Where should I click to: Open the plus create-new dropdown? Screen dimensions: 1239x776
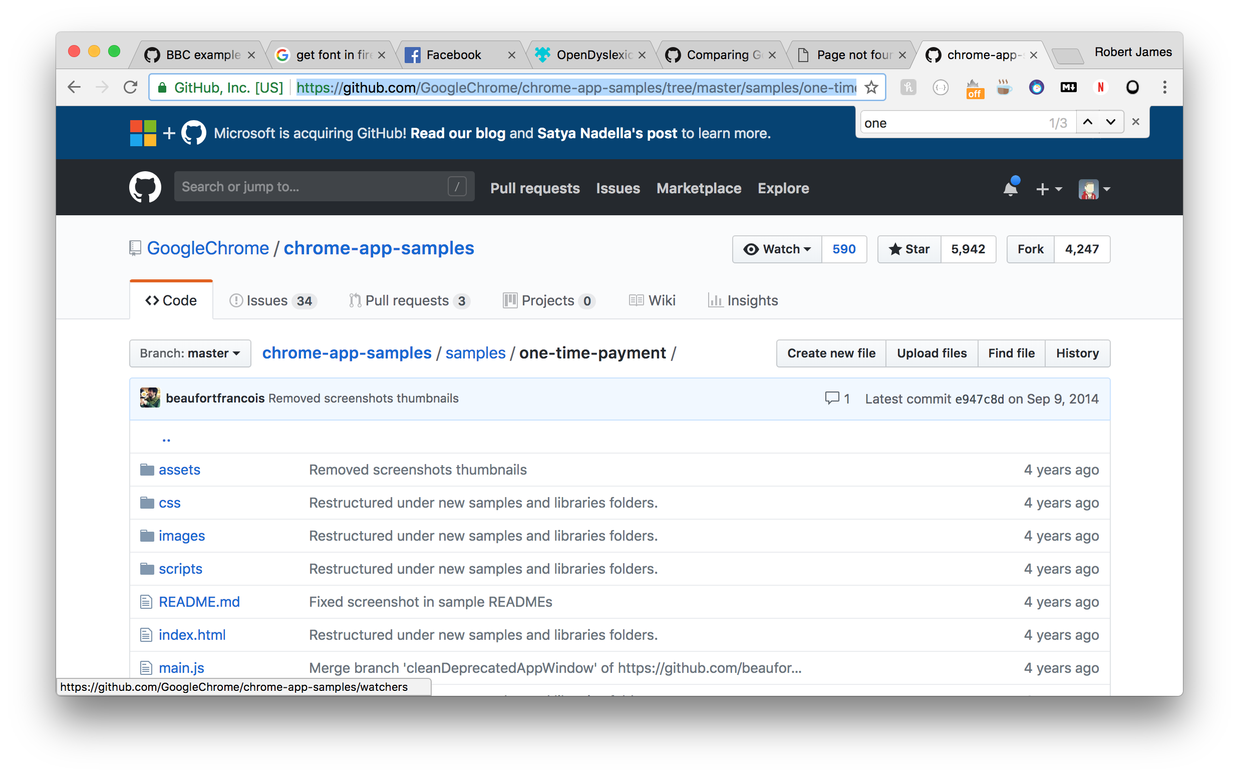pos(1048,189)
